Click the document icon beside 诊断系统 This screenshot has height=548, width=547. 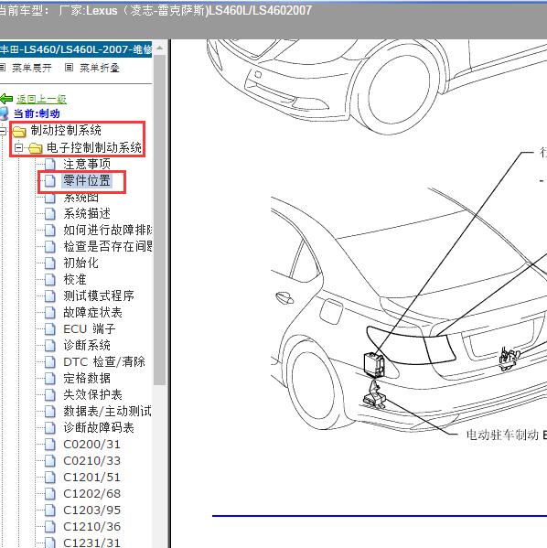(50, 345)
